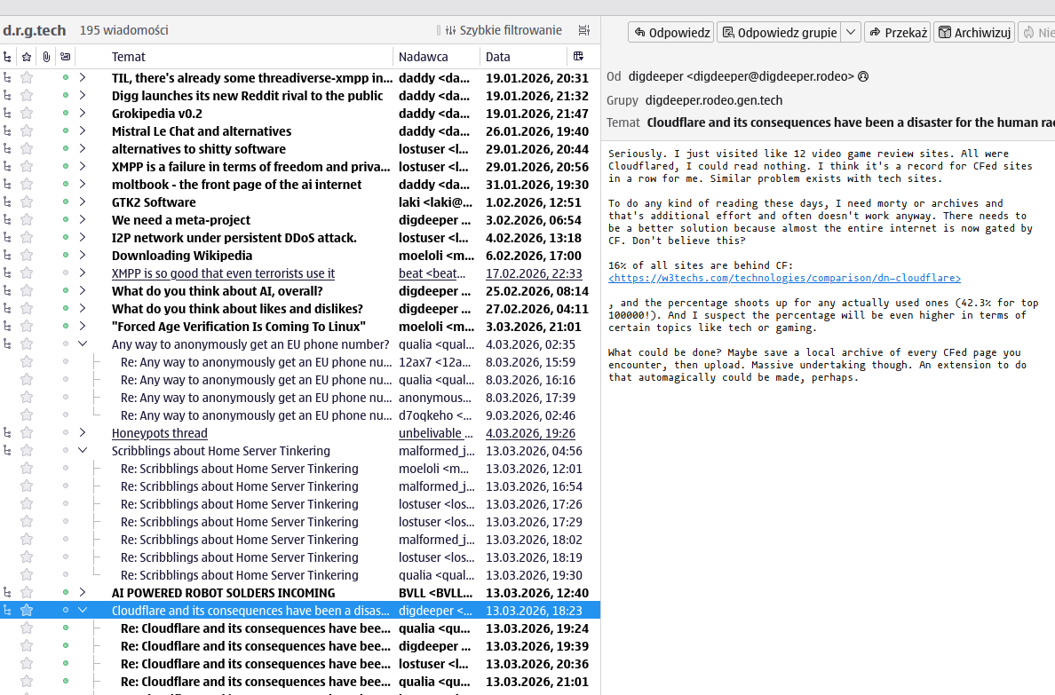Screen dimensions: 1055x695
Task: Star the 12ax7 reply about EU phone number
Action: (27, 362)
